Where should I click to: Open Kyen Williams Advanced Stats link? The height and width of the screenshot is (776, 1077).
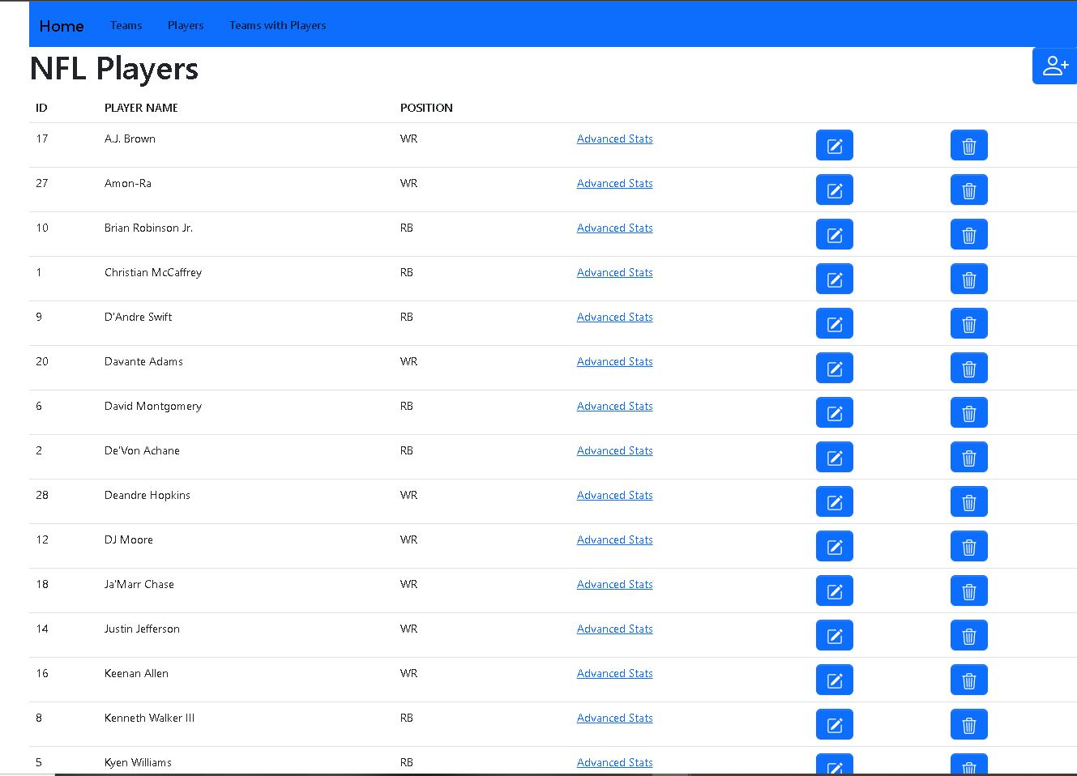(614, 762)
